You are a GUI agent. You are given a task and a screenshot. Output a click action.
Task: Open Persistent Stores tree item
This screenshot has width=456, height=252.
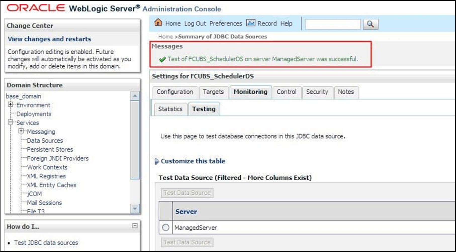point(50,150)
